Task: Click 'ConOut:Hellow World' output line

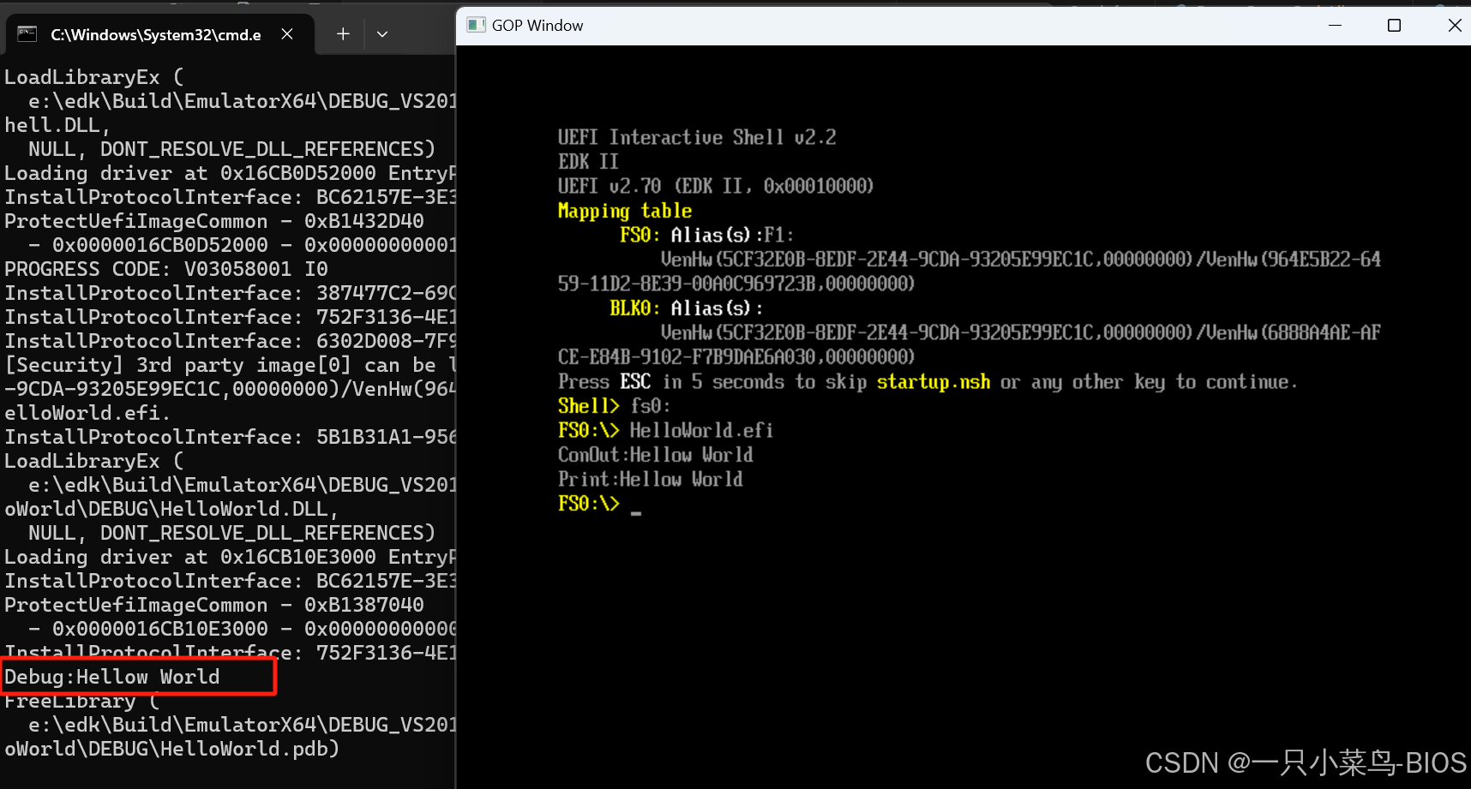Action: point(656,455)
